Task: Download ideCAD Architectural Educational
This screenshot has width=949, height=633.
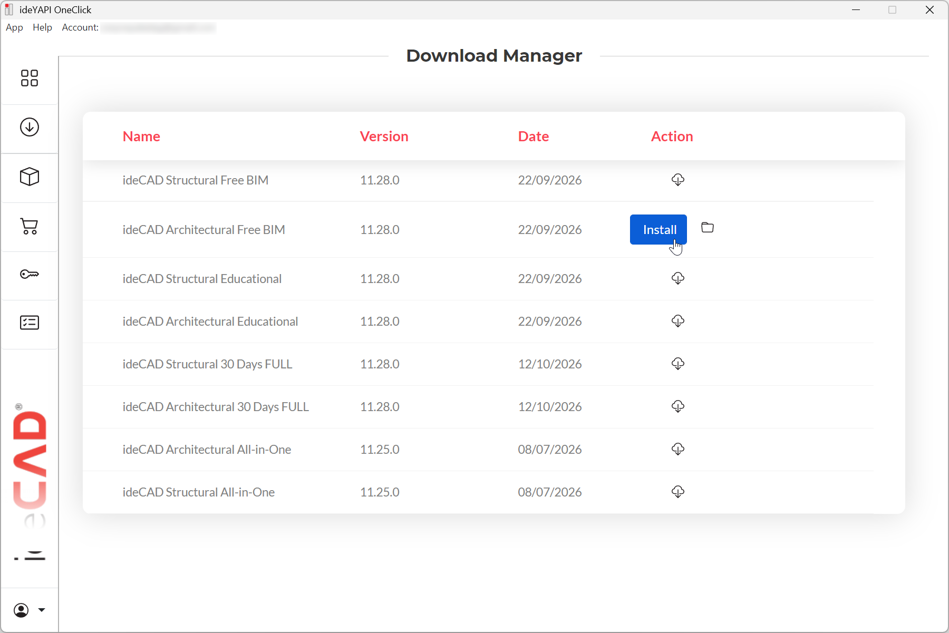Action: point(678,321)
